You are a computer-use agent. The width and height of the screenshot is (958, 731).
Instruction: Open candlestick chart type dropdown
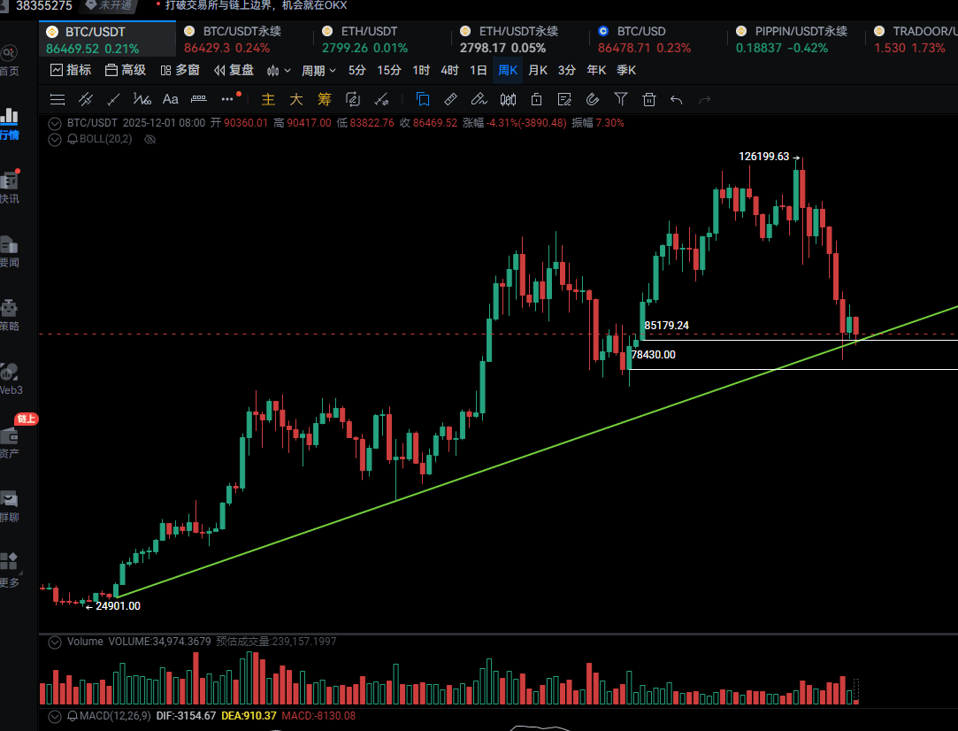[x=279, y=70]
